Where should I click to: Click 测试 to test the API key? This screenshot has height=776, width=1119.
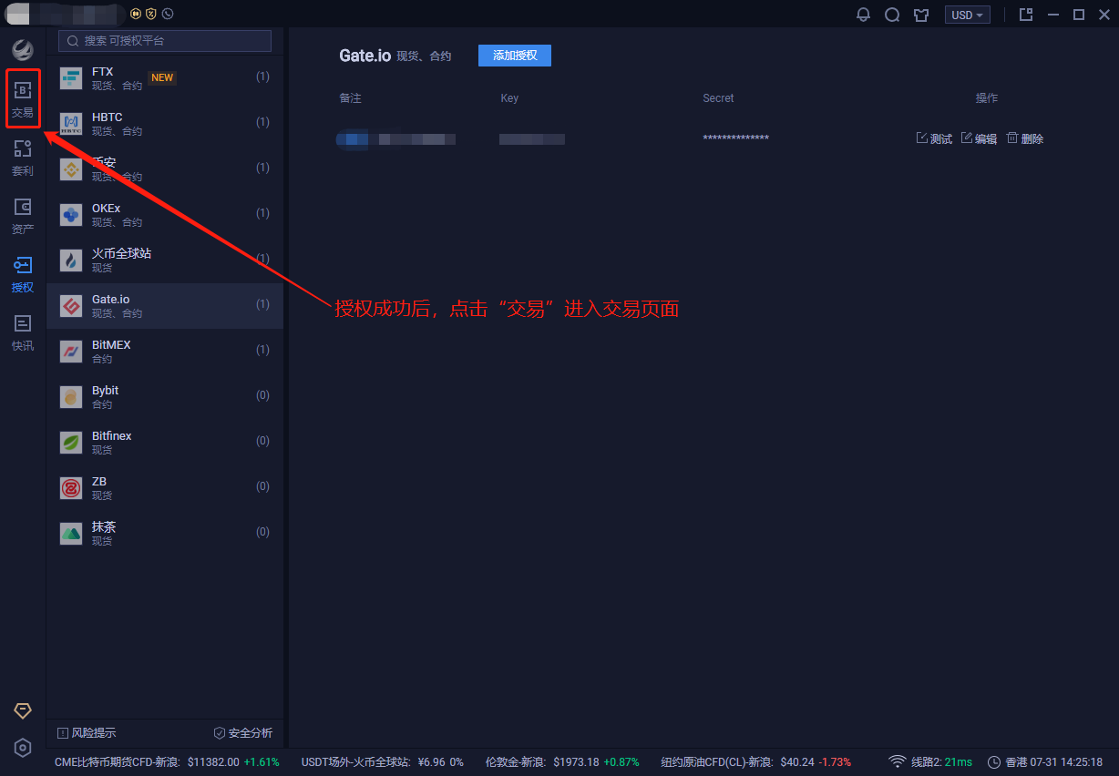[934, 138]
